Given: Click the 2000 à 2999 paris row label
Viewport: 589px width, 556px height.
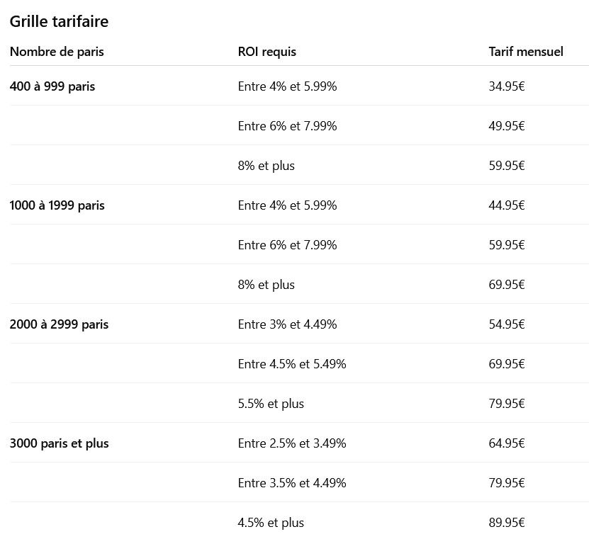Looking at the screenshot, I should [x=59, y=324].
